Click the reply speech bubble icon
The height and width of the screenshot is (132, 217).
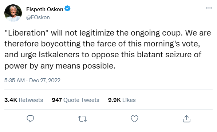(x=30, y=119)
